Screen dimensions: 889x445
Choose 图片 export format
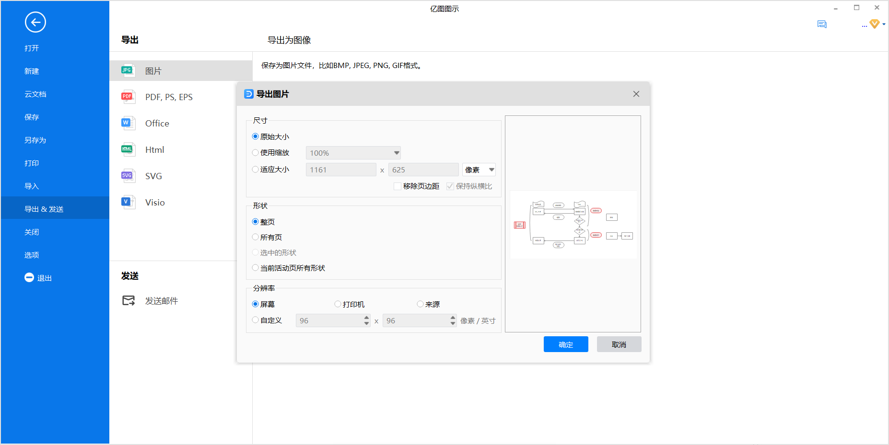[181, 70]
